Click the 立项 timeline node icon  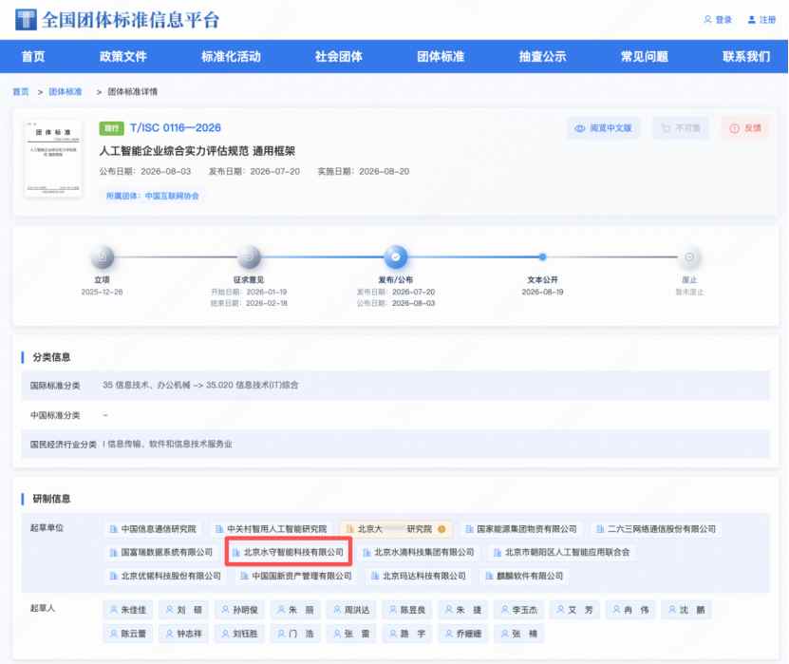point(103,257)
